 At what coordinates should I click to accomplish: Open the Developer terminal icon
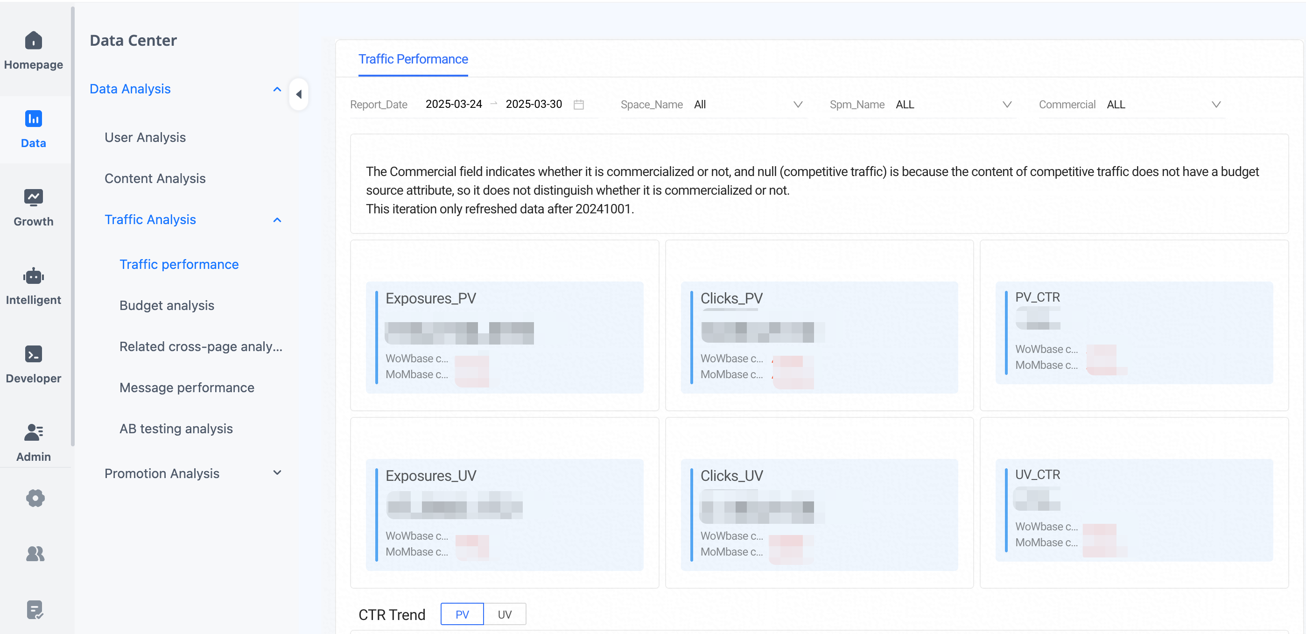click(34, 354)
